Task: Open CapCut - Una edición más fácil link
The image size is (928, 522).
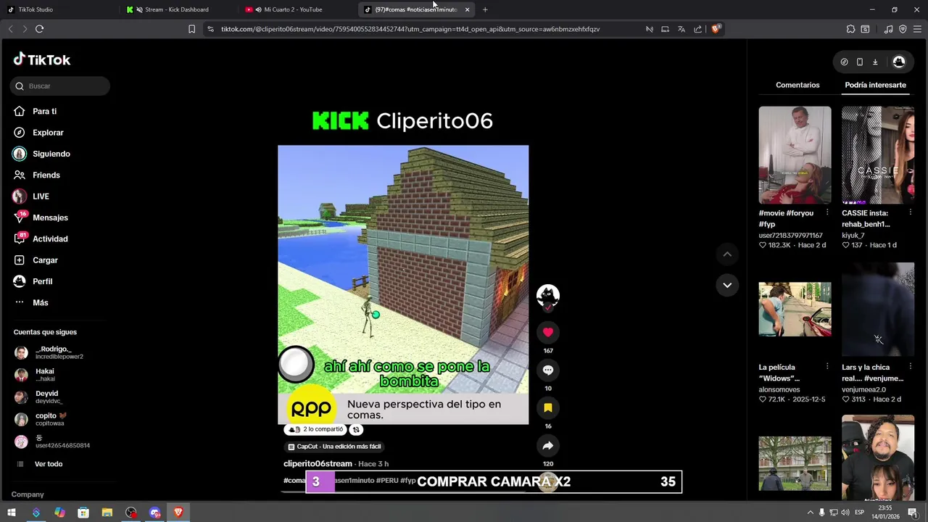Action: [333, 447]
